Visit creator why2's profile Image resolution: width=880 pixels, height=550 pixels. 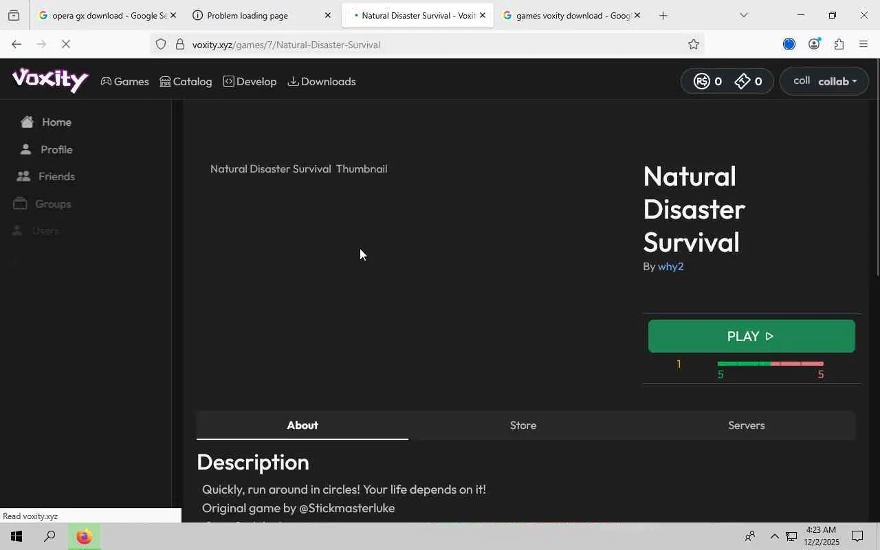pos(670,267)
